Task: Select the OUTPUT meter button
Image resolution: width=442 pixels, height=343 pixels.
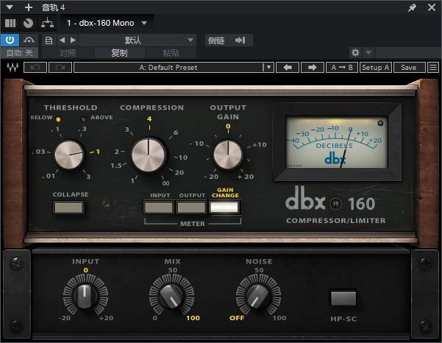Action: (191, 208)
